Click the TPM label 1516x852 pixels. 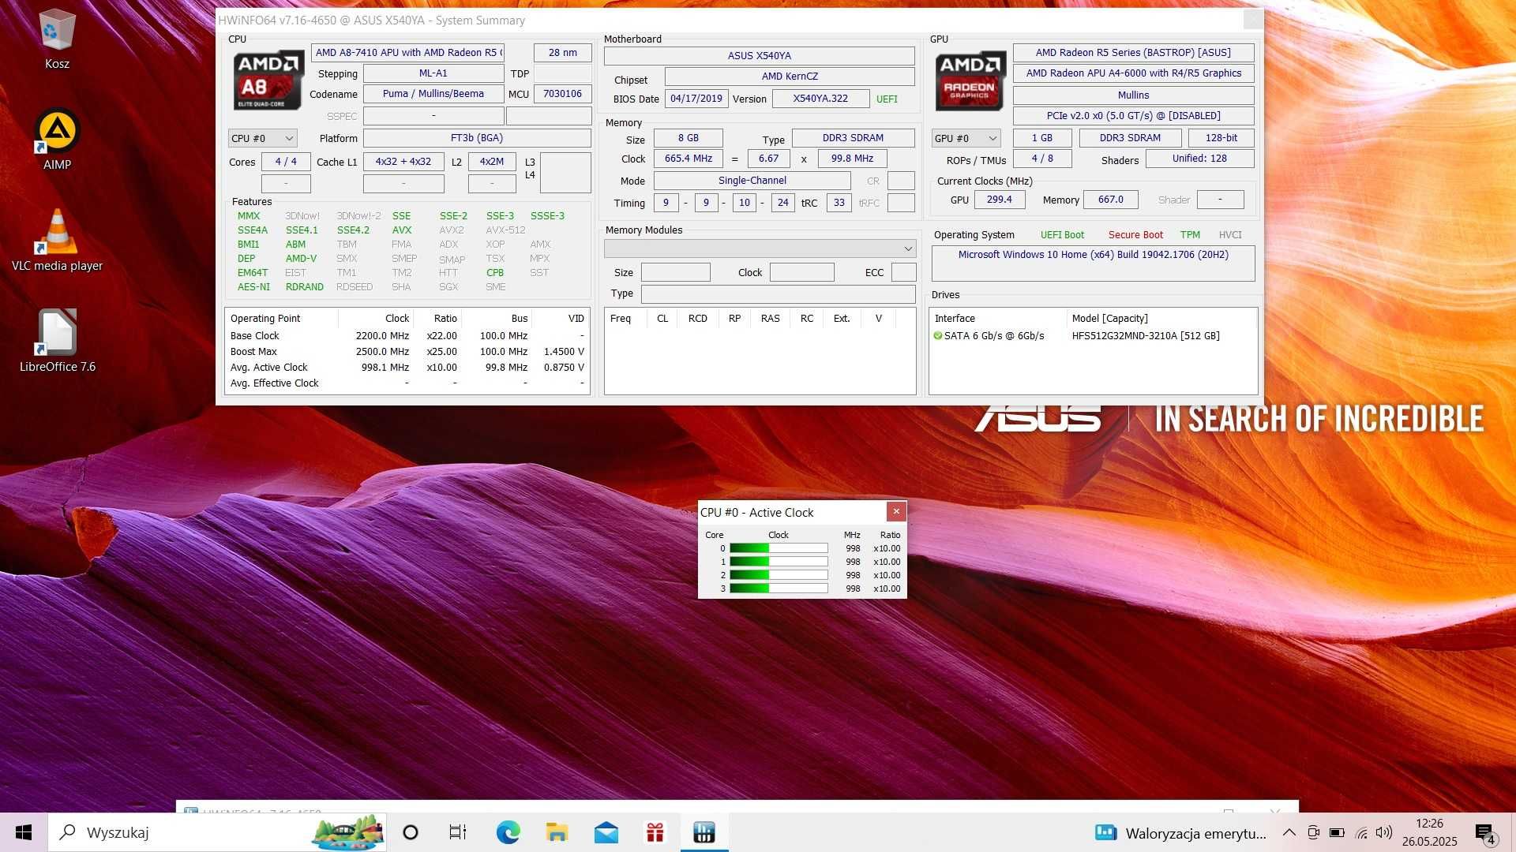[x=1190, y=235]
